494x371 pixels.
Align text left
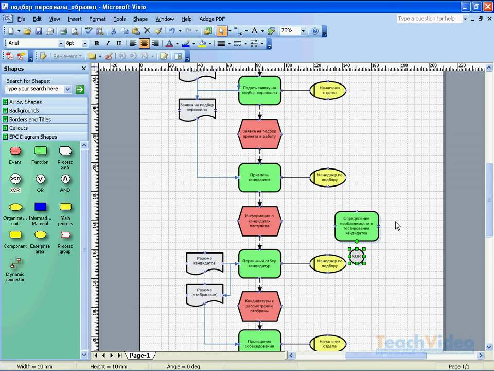point(133,43)
